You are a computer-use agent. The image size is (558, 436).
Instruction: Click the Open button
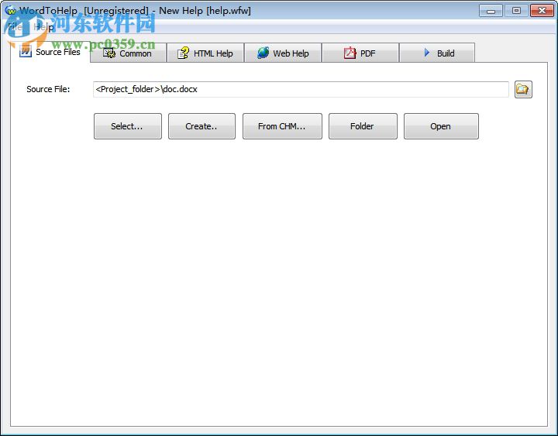pyautogui.click(x=441, y=126)
